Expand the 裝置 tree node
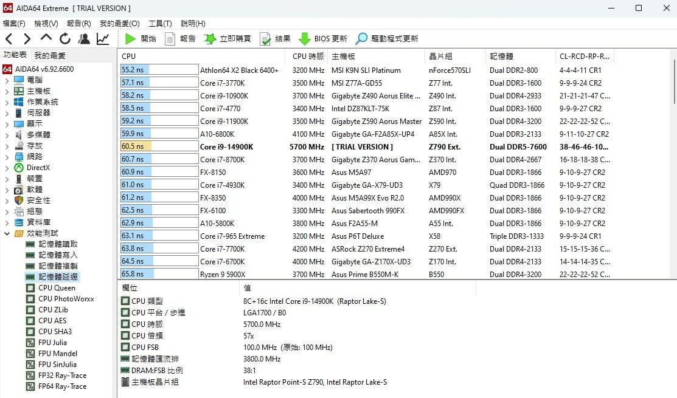The image size is (677, 398). coord(7,179)
